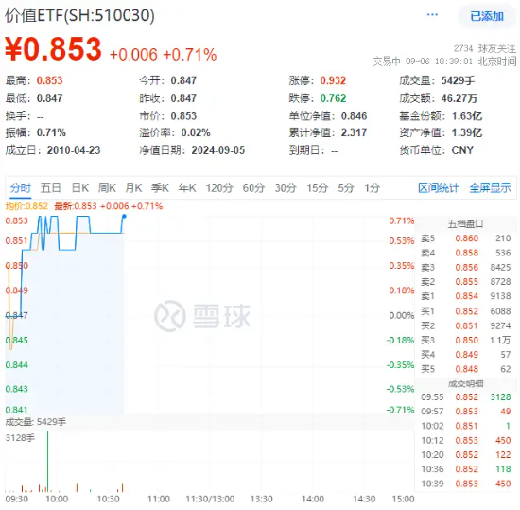The image size is (520, 510).
Task: Click the +0.71% change percentage
Action: pyautogui.click(x=190, y=55)
